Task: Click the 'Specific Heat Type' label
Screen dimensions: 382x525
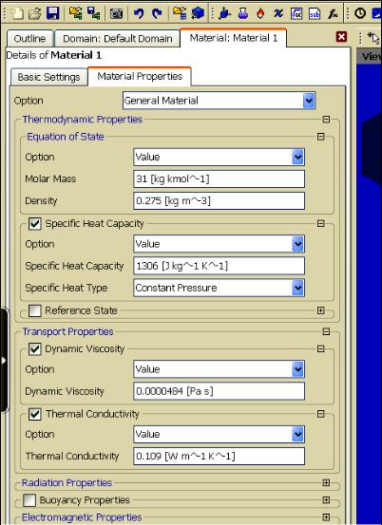Action: pos(66,288)
